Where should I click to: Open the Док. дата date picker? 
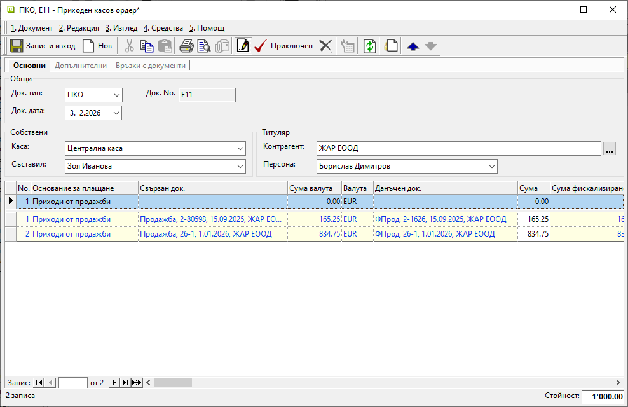(x=116, y=113)
